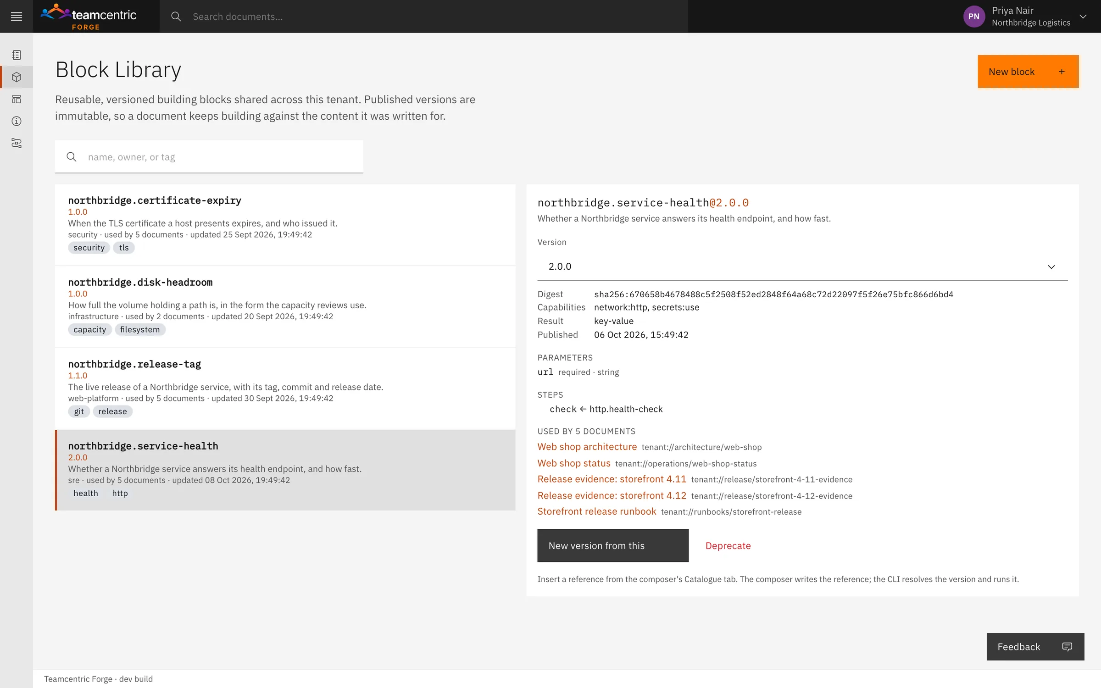Click the release tag chip
The height and width of the screenshot is (688, 1101).
tap(112, 411)
